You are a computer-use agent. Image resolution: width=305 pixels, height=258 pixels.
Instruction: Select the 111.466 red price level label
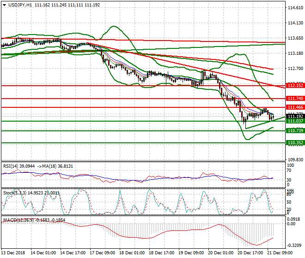click(295, 107)
